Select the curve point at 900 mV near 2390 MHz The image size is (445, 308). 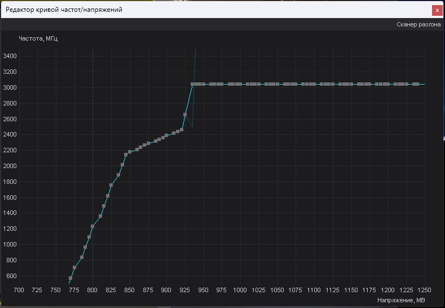click(x=166, y=136)
